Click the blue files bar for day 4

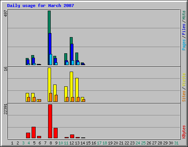(28, 62)
